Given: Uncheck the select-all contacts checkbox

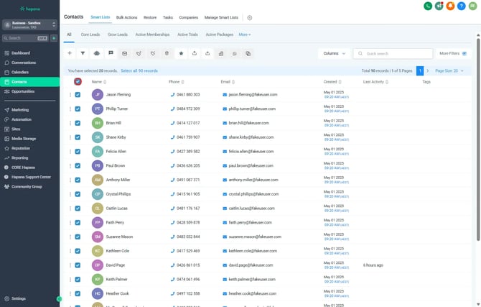Looking at the screenshot, I should (78, 82).
